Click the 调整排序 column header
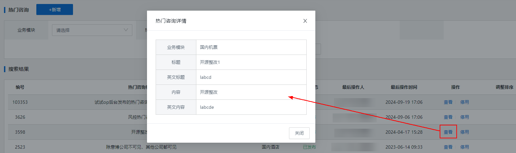 504,87
